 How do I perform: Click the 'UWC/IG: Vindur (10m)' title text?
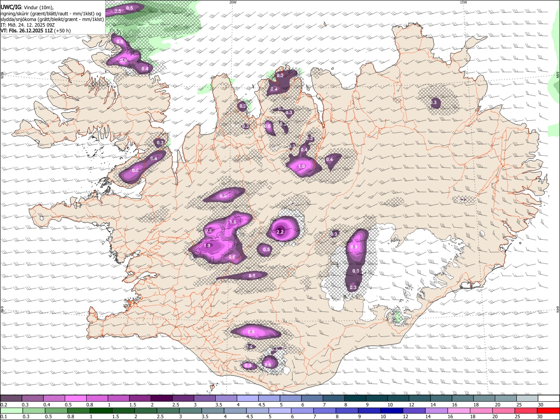27,7
